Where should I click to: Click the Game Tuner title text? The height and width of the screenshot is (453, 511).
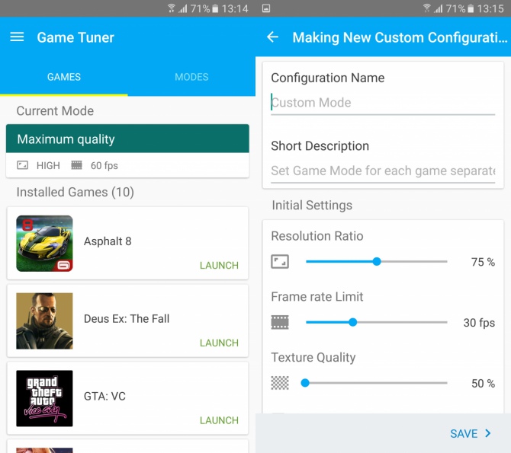pos(76,37)
